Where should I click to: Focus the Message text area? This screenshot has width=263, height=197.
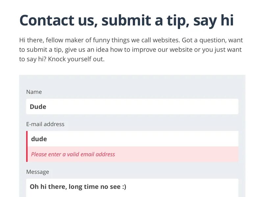(132, 188)
